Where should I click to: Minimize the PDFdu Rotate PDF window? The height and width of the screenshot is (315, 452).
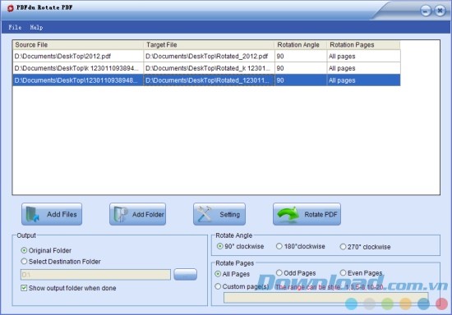point(426,11)
